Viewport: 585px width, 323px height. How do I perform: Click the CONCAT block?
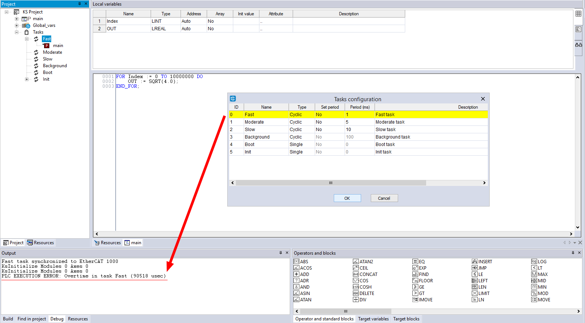[x=365, y=274]
